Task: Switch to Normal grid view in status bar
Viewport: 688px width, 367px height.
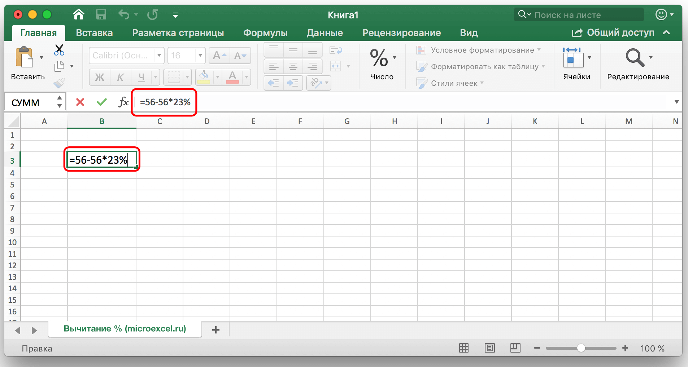Action: pyautogui.click(x=464, y=348)
